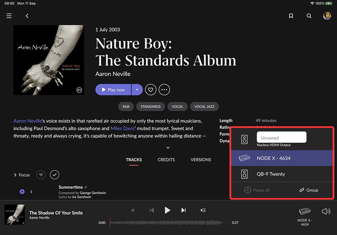Click the Miles Davis artist link
Image resolution: width=337 pixels, height=235 pixels.
pyautogui.click(x=123, y=128)
